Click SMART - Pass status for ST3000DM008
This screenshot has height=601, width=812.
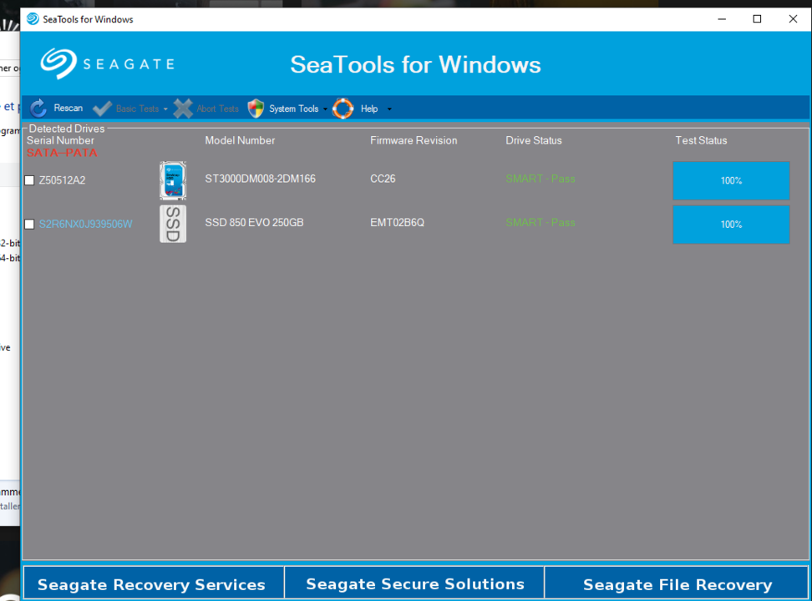click(540, 179)
